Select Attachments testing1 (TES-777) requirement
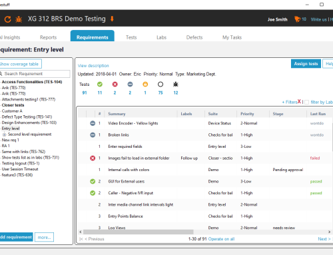 click(29, 99)
